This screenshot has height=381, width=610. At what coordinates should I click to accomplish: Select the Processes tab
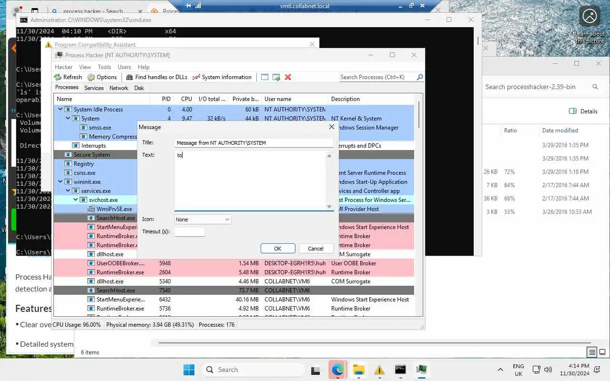[67, 88]
